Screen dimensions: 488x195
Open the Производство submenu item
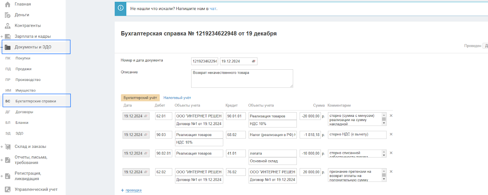(28, 80)
